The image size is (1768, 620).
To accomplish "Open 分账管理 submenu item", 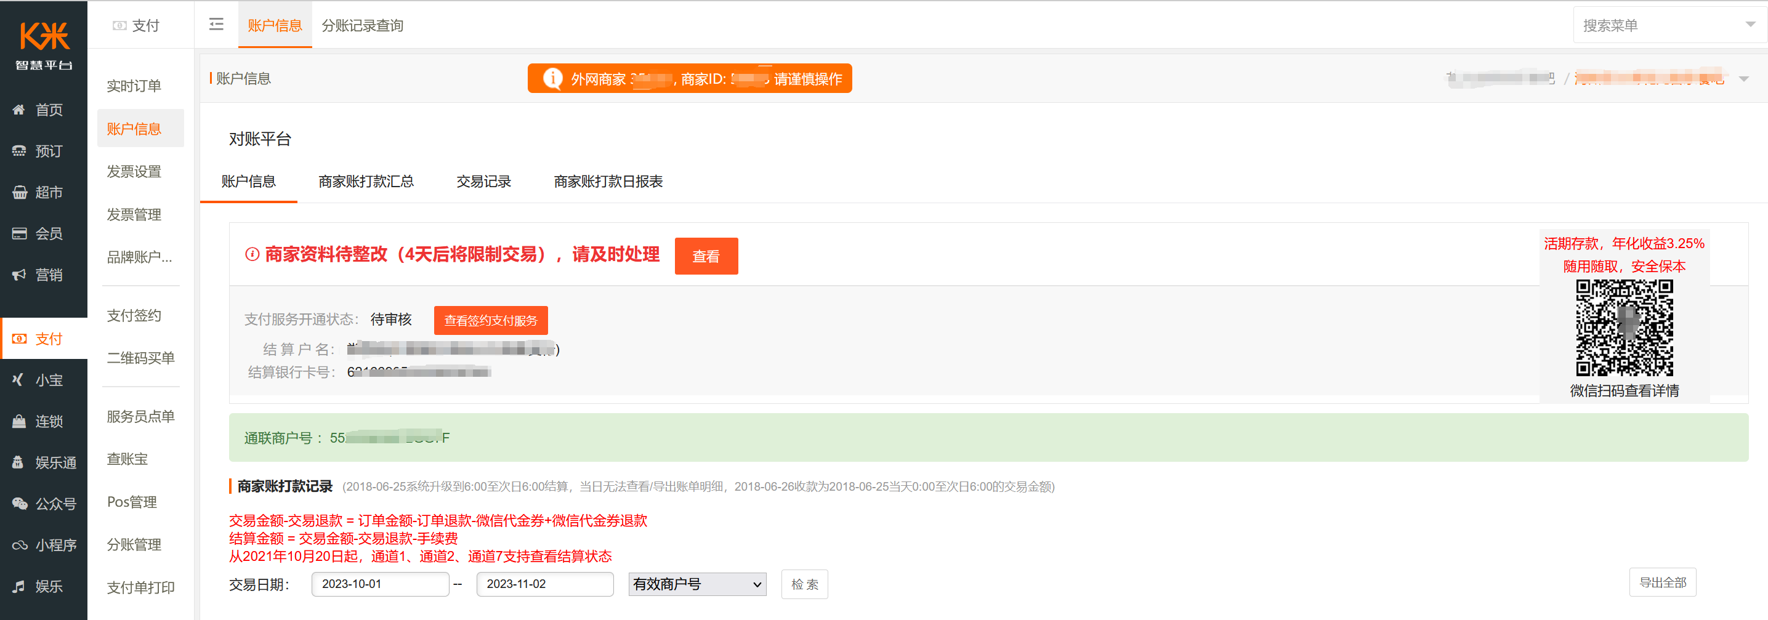I will 134,544.
